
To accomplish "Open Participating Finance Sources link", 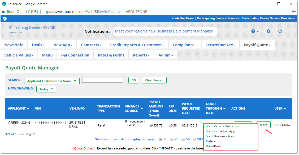I will click(218, 18).
